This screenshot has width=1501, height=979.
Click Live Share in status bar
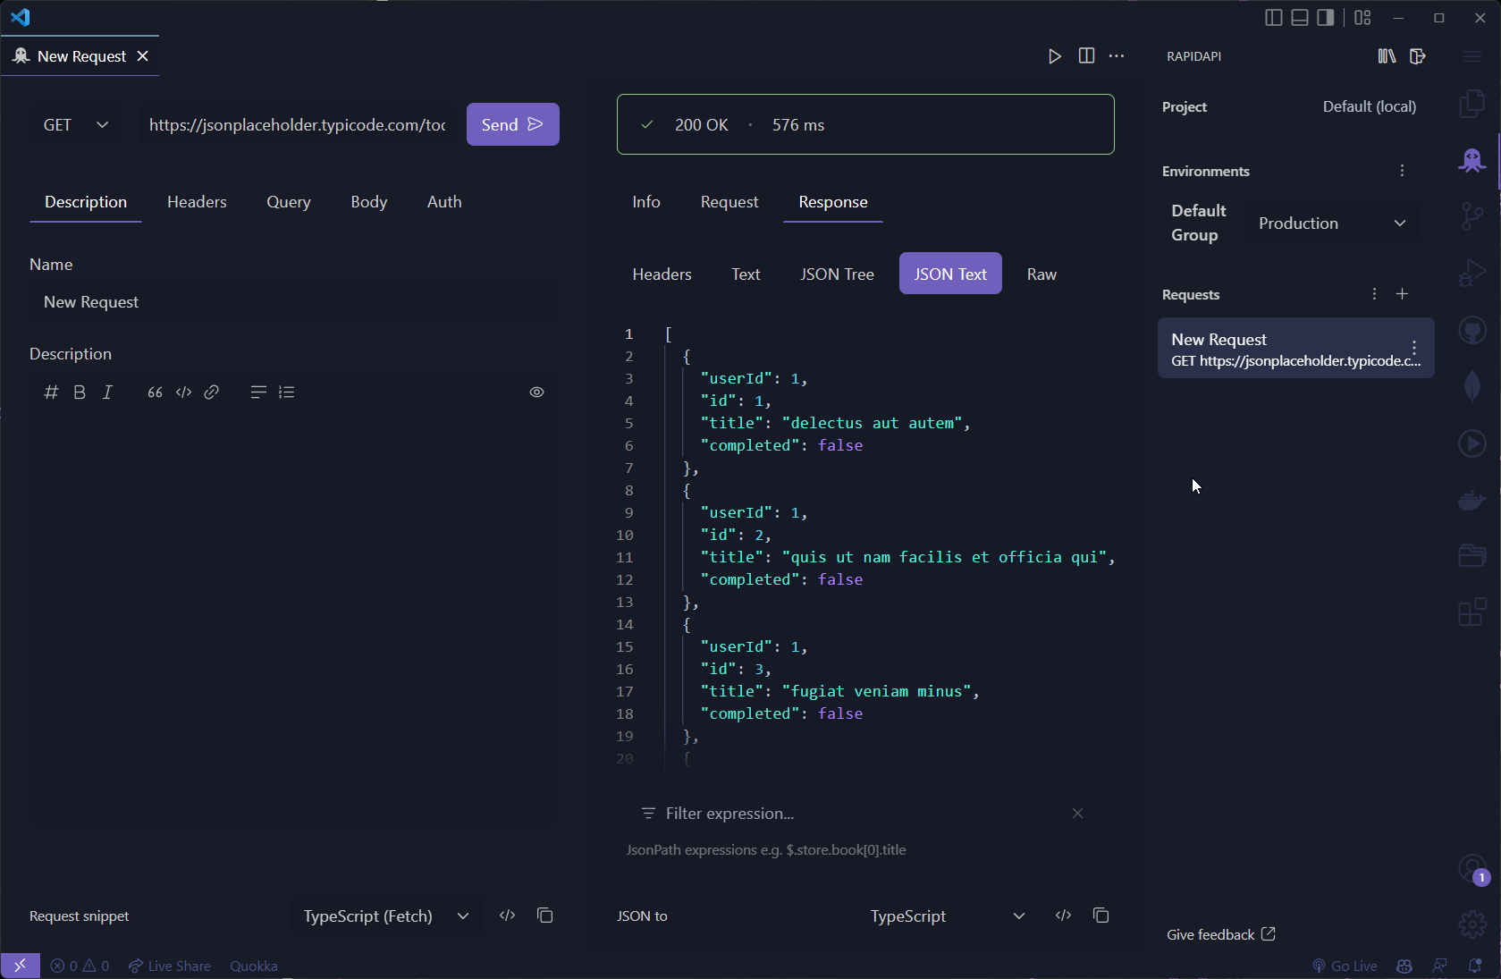(170, 966)
